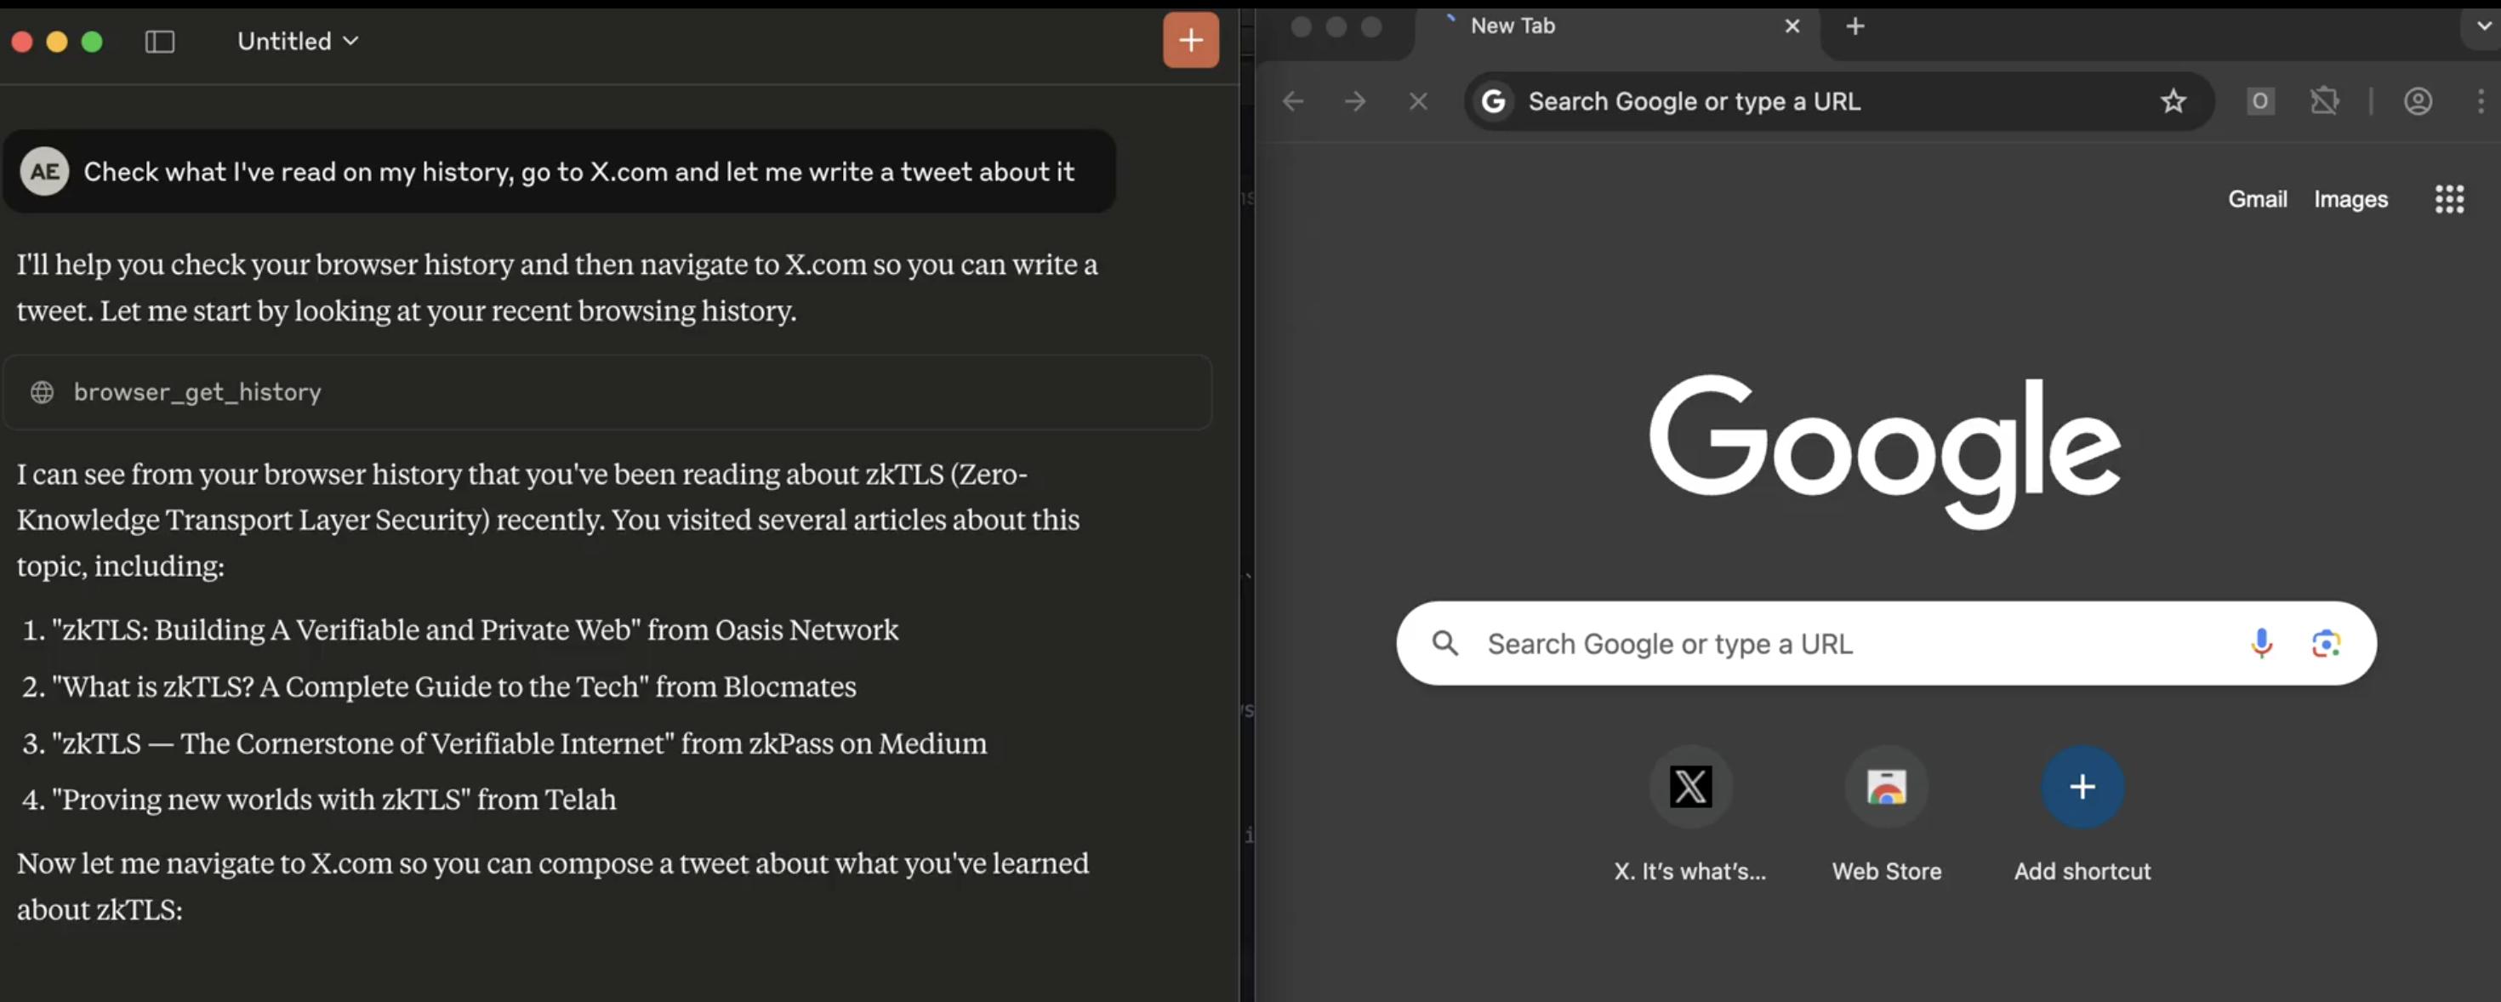Click list item mentioning Blocmates guide
The width and height of the screenshot is (2501, 1002).
439,686
